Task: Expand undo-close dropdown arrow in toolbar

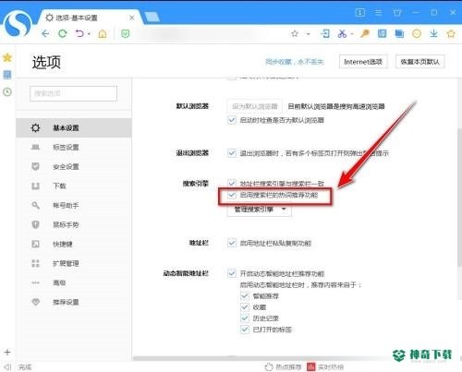Action: 89,34
